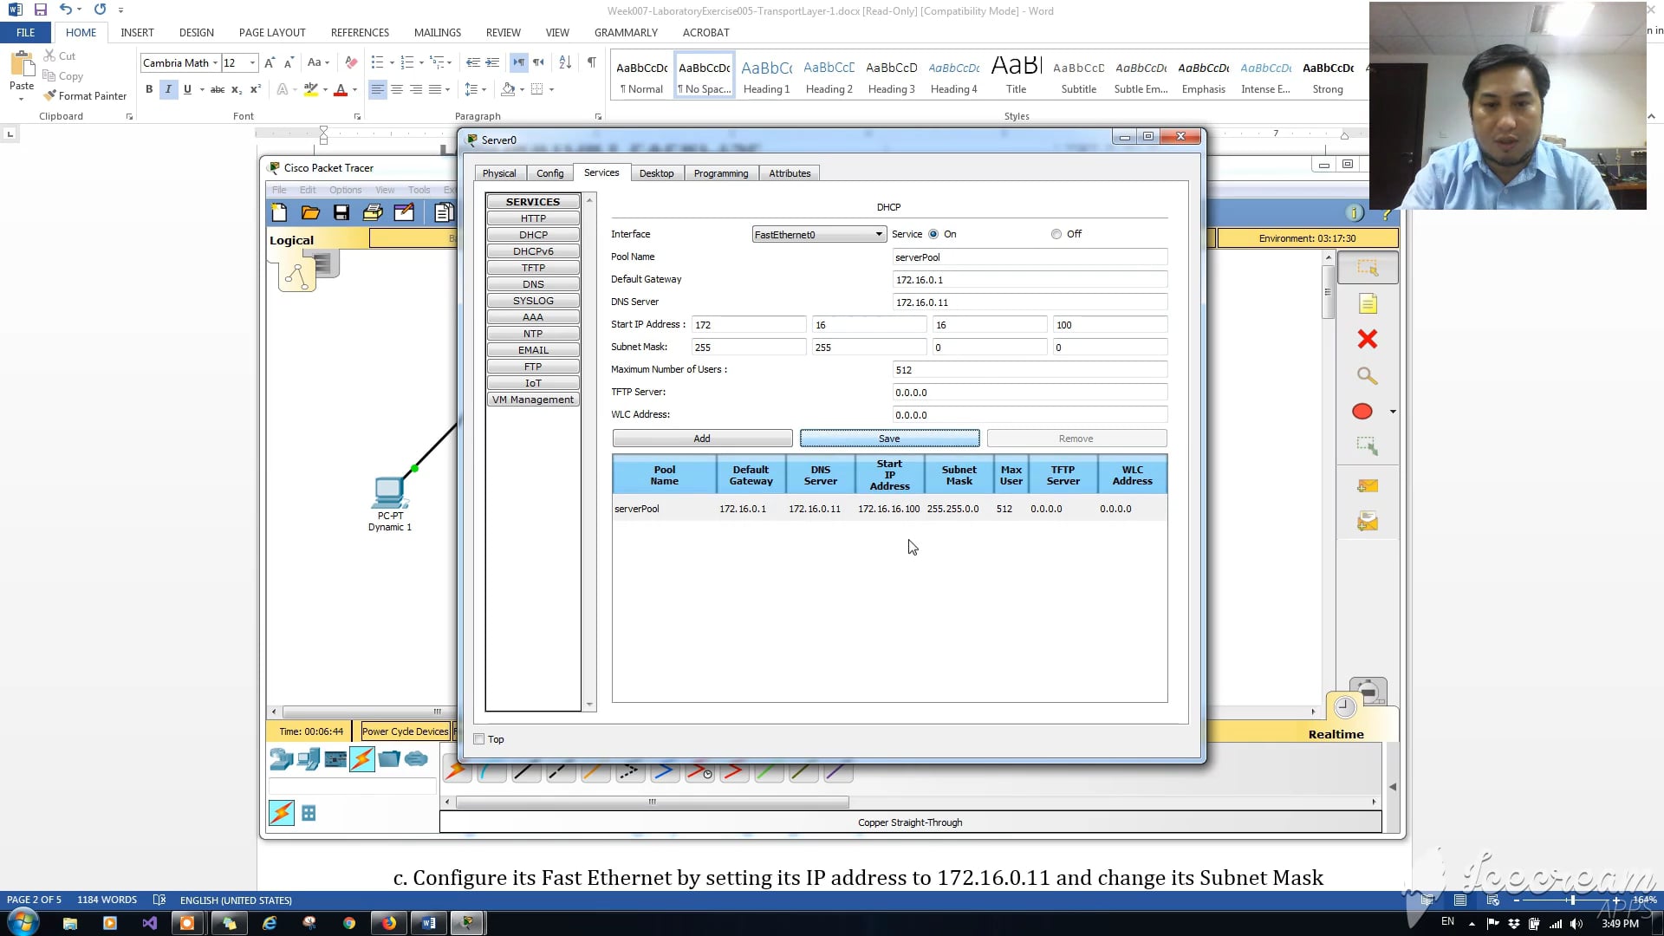Choose the Place Note tool

click(1368, 303)
